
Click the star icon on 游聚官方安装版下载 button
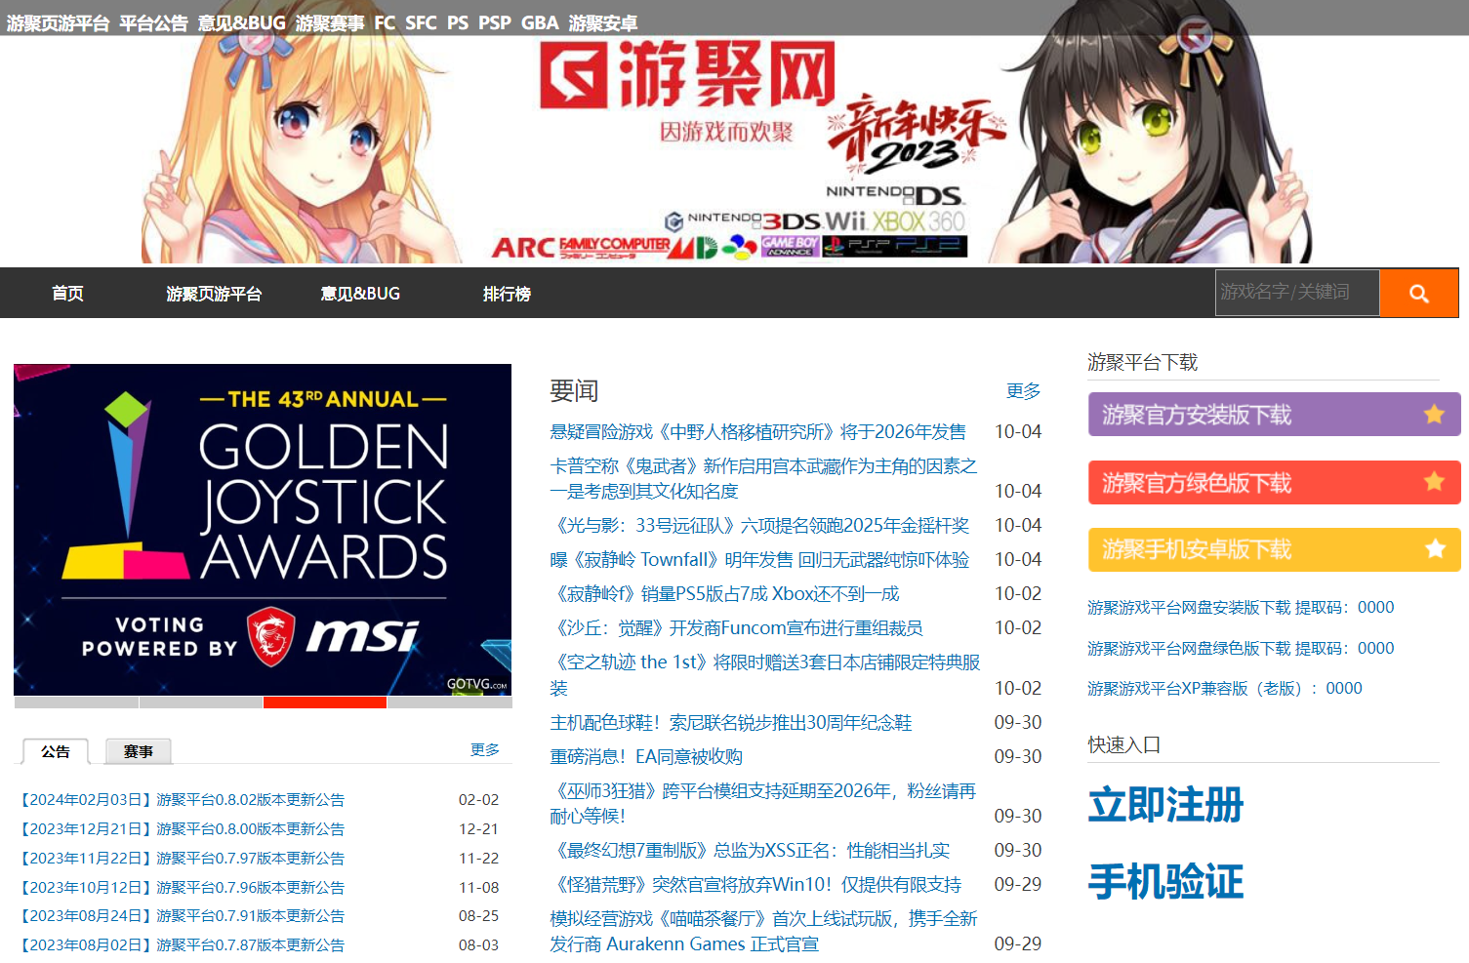pyautogui.click(x=1432, y=414)
